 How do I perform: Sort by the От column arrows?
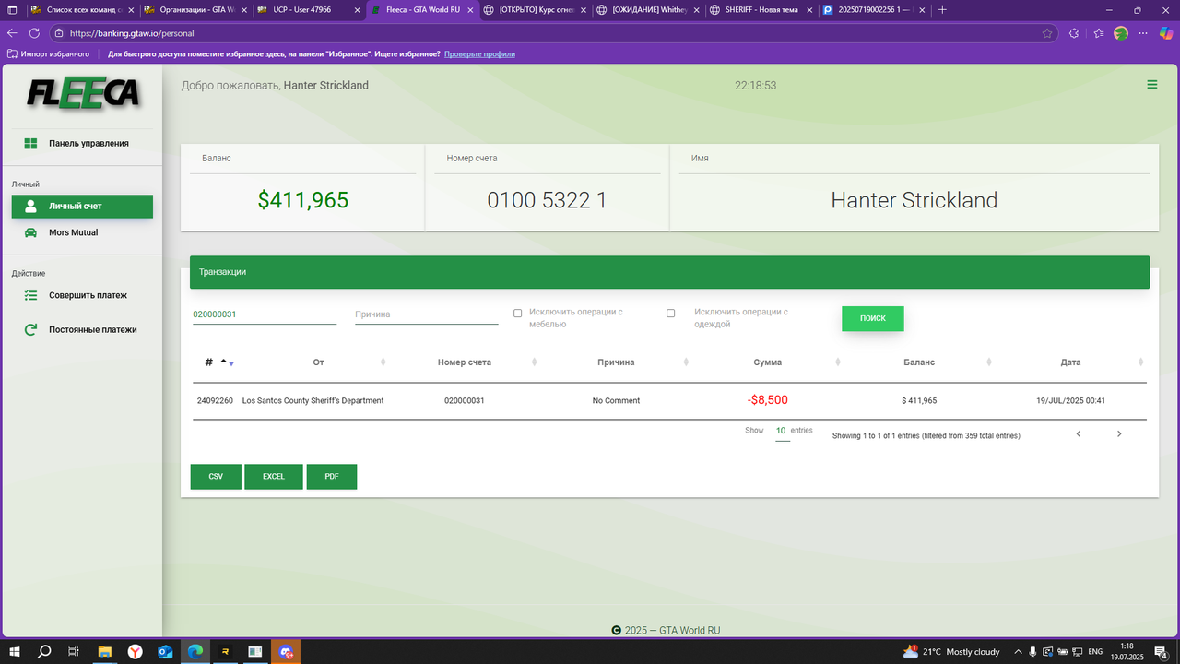point(383,362)
